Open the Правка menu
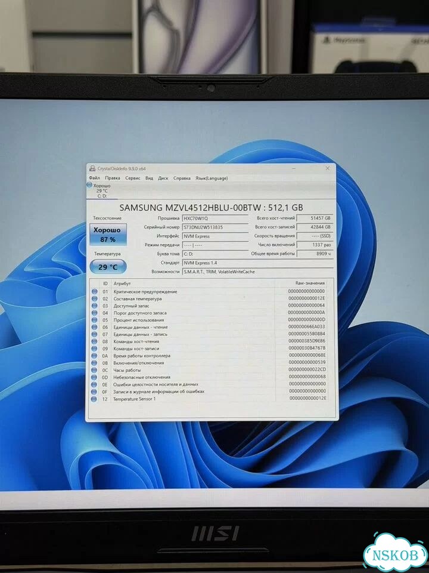Image resolution: width=429 pixels, height=573 pixels. coord(113,178)
